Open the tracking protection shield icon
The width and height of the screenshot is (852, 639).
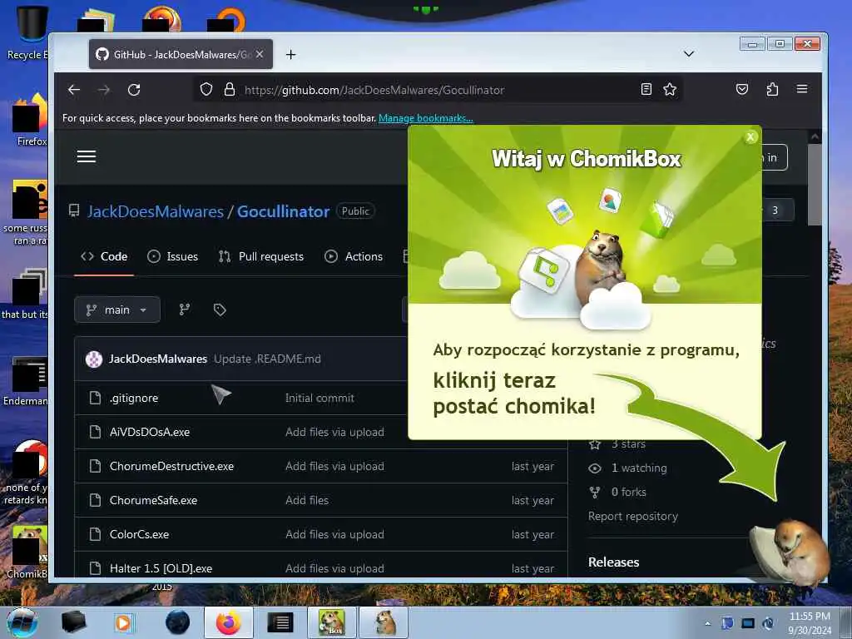pos(206,89)
